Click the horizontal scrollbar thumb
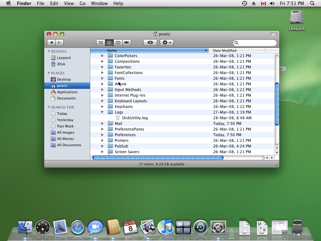321x241 pixels. tap(158, 158)
